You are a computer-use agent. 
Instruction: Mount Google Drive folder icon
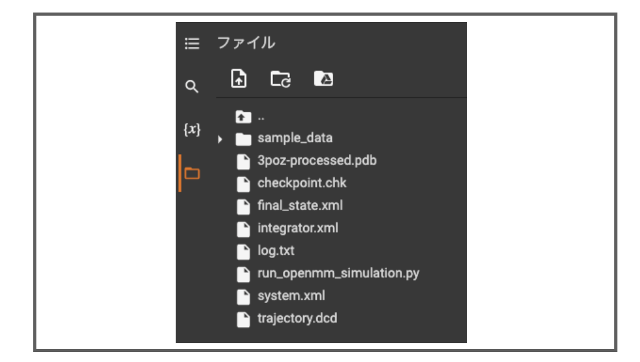tap(323, 78)
